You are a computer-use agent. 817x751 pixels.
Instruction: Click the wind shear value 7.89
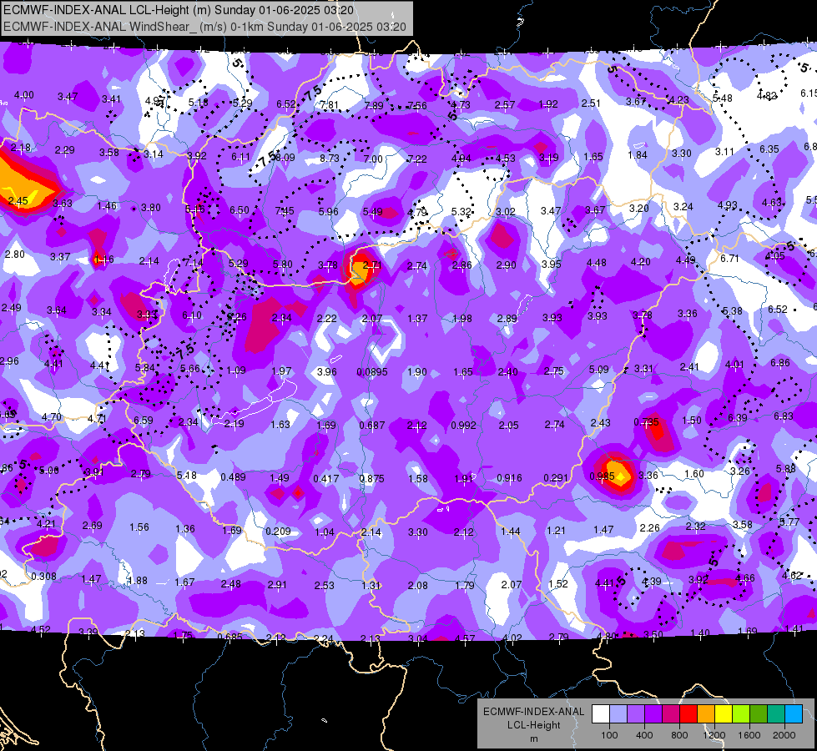pos(374,106)
